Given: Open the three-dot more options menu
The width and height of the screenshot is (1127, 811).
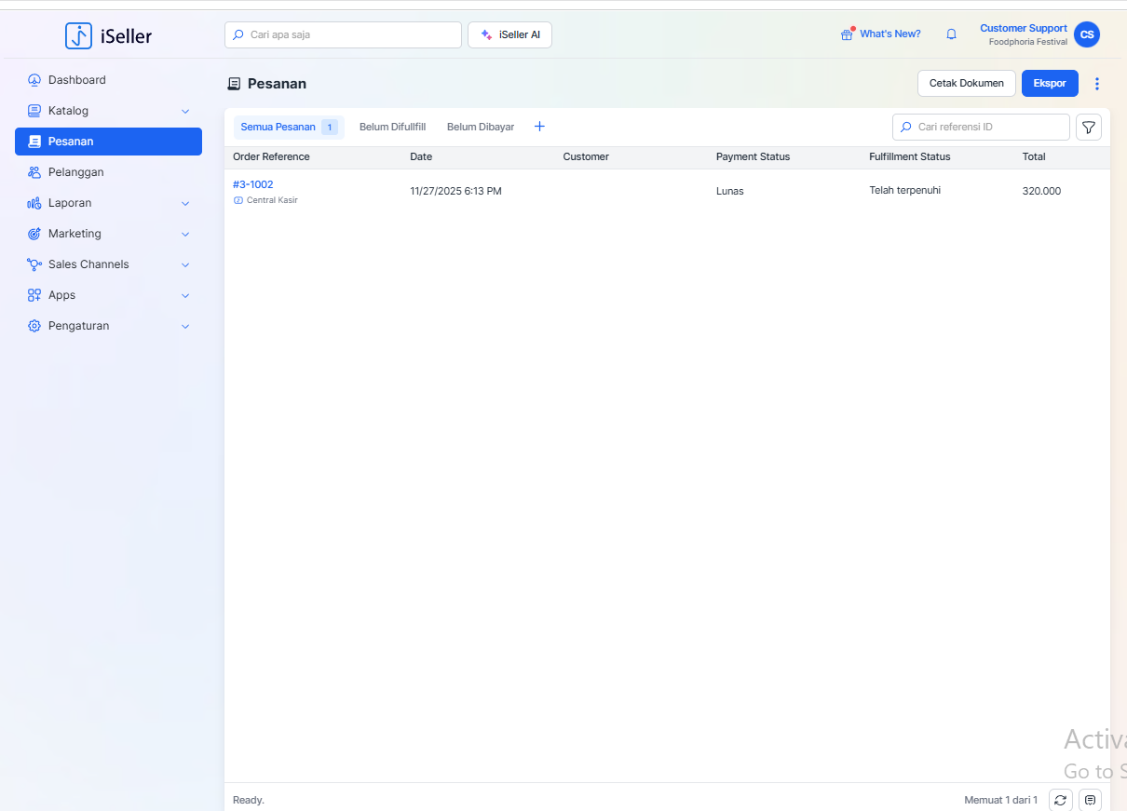Looking at the screenshot, I should point(1096,84).
